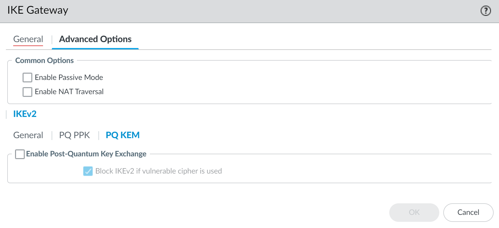
Task: Click the Enable Post-Quantum Key Exchange label
Action: 86,154
